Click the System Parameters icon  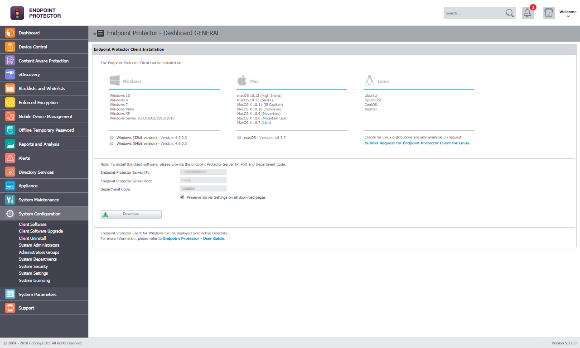pos(10,294)
